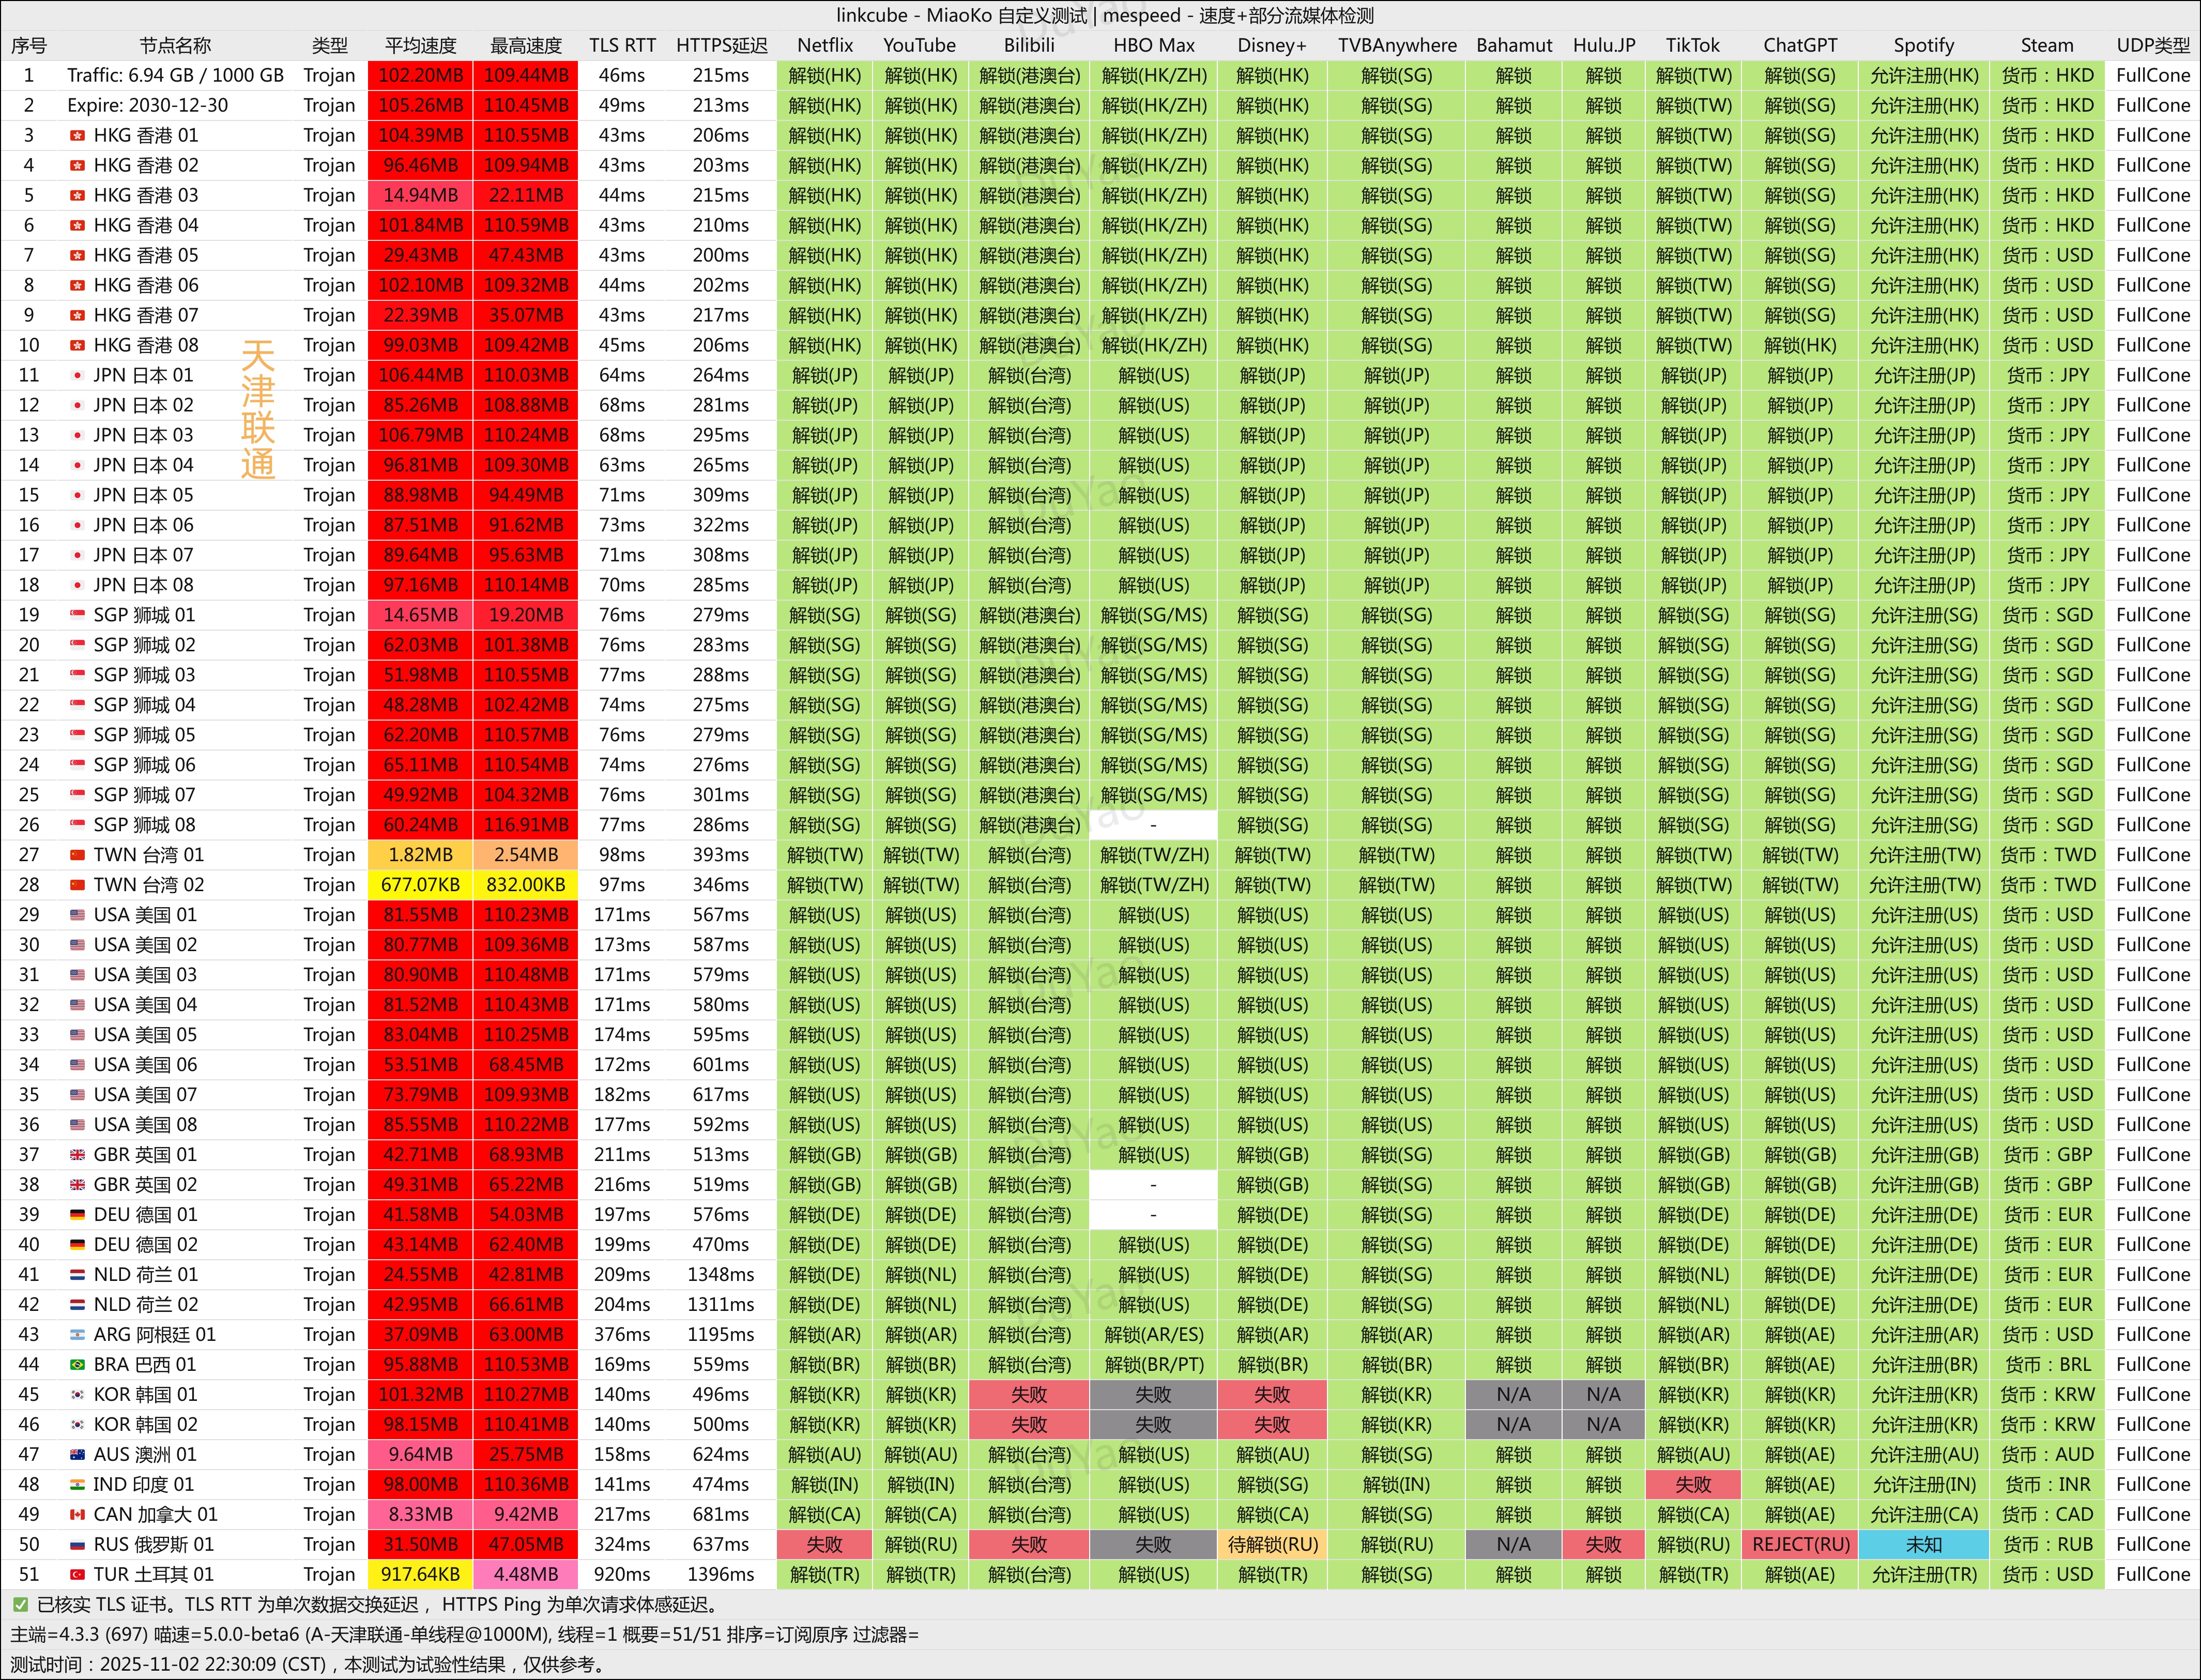Screen dimensions: 2201x1680
Task: Click the Netflix column header
Action: (825, 45)
